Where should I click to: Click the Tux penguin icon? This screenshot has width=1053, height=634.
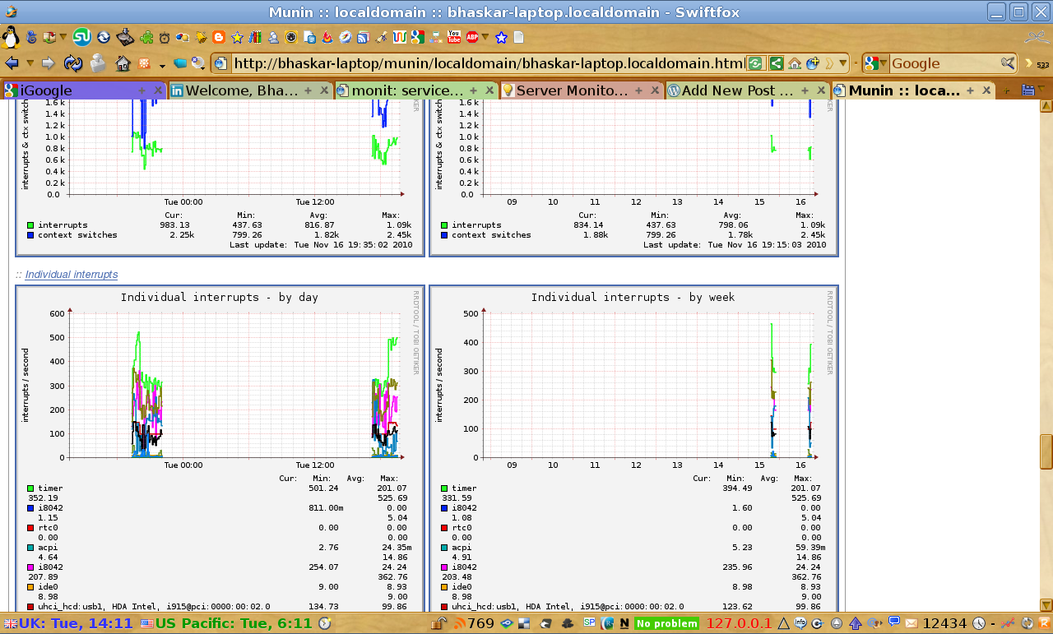point(10,37)
